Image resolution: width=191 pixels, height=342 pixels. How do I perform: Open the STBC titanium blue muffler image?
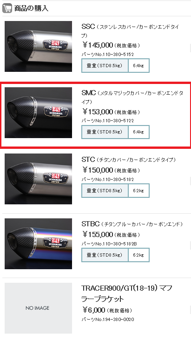click(x=38, y=244)
